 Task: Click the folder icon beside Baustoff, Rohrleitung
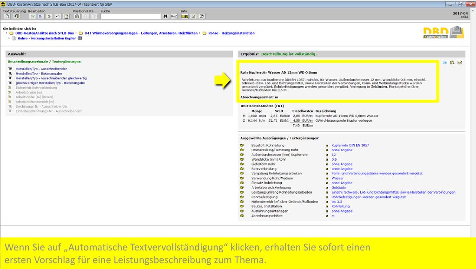tap(242, 145)
